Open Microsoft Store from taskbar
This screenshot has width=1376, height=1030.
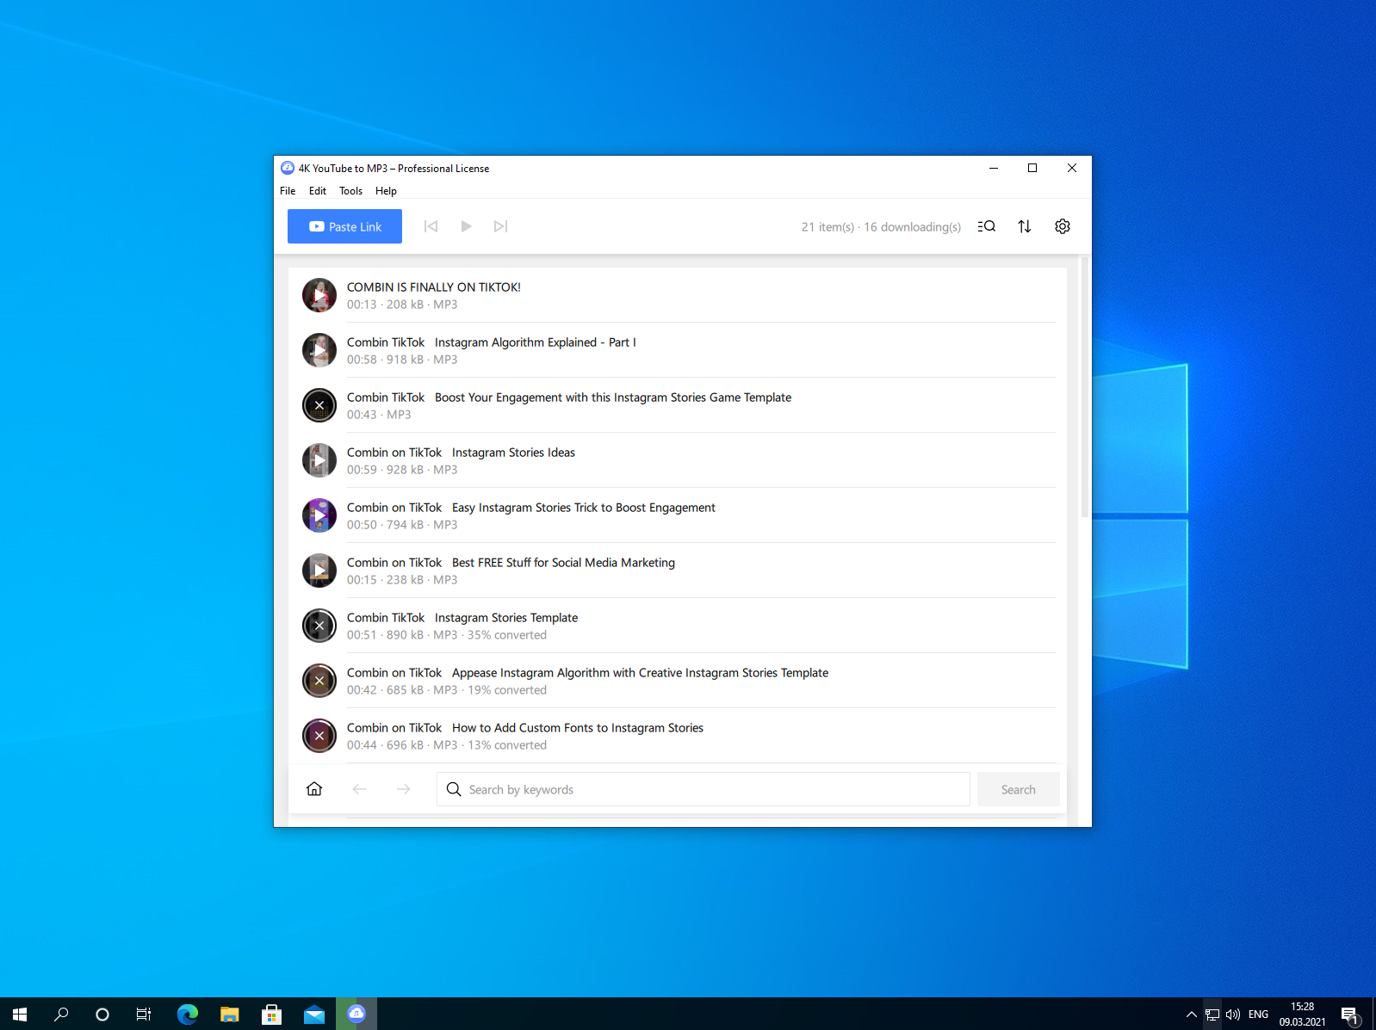pyautogui.click(x=272, y=1015)
